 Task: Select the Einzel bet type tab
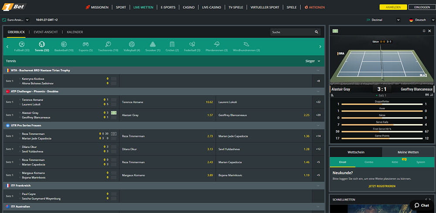point(343,162)
